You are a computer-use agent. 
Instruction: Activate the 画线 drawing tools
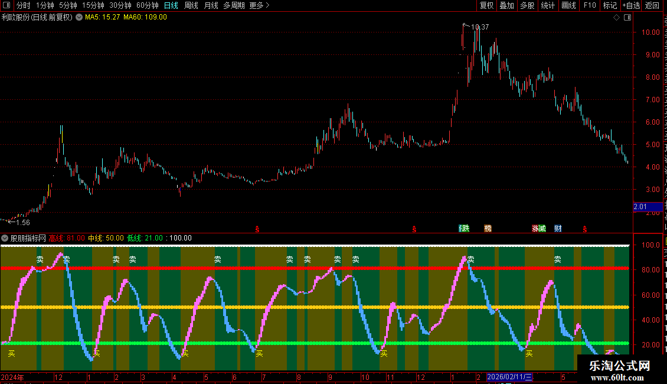(x=569, y=5)
